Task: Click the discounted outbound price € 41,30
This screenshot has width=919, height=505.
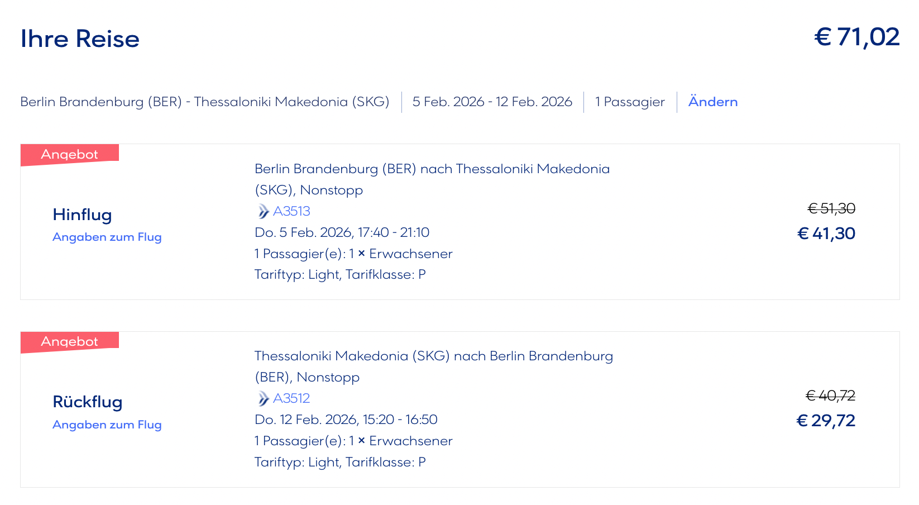Action: (826, 234)
